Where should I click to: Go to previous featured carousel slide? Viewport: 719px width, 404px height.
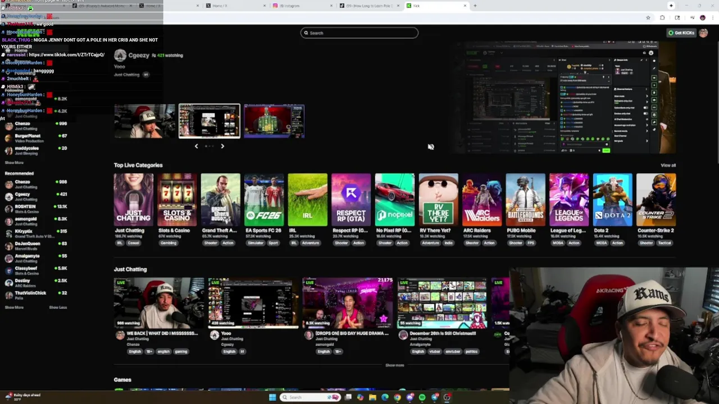[196, 146]
